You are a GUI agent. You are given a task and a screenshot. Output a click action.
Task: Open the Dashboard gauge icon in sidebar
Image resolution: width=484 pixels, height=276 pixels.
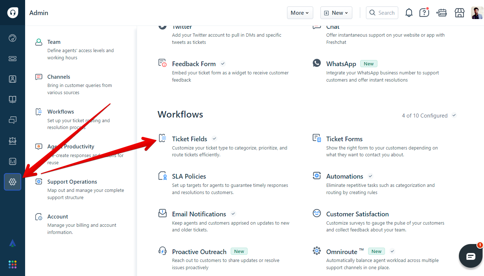(x=13, y=38)
